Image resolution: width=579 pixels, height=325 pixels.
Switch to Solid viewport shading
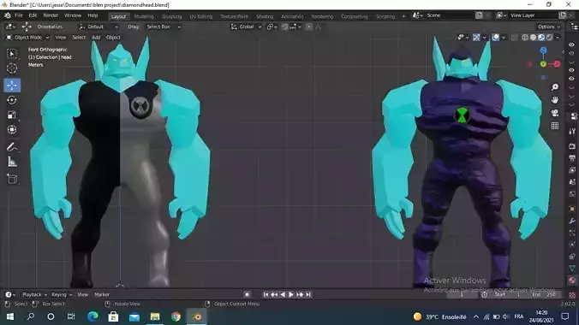click(533, 38)
